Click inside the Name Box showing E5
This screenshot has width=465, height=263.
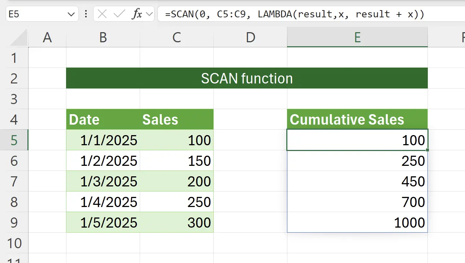(36, 14)
